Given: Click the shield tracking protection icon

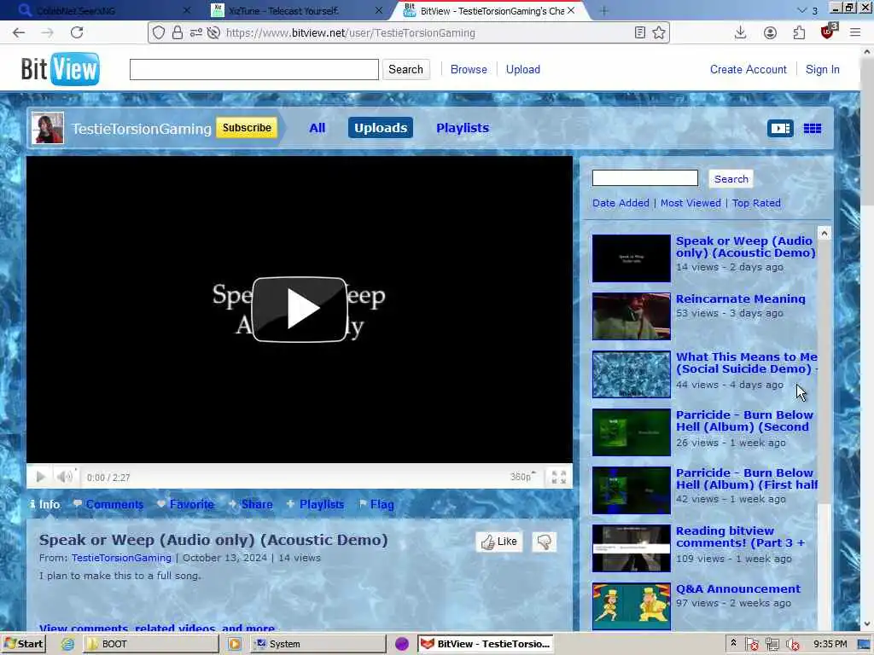Looking at the screenshot, I should [159, 33].
